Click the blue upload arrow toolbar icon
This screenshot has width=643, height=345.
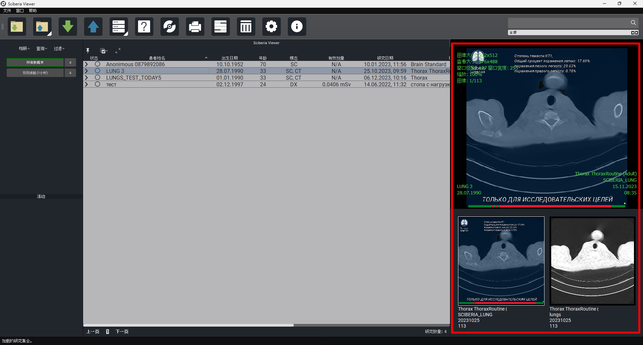(93, 26)
